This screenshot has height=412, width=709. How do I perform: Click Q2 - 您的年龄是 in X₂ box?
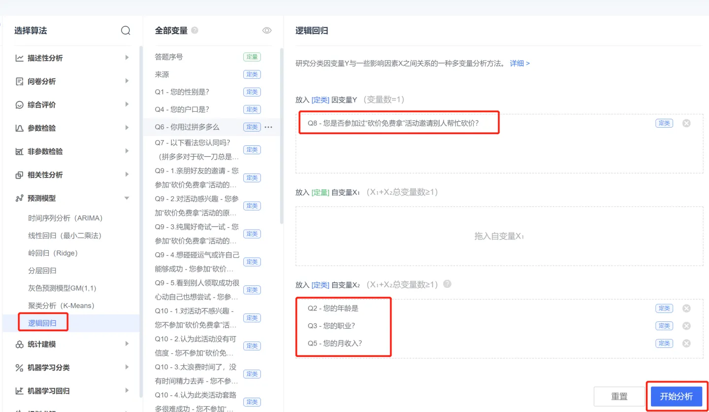click(333, 309)
